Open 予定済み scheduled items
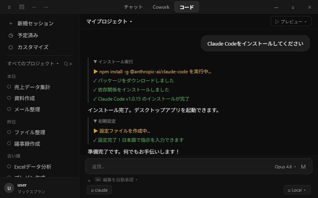Image resolution: width=318 pixels, height=198 pixels. [28, 35]
